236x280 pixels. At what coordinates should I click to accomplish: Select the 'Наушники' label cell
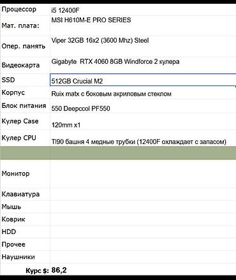(x=25, y=257)
